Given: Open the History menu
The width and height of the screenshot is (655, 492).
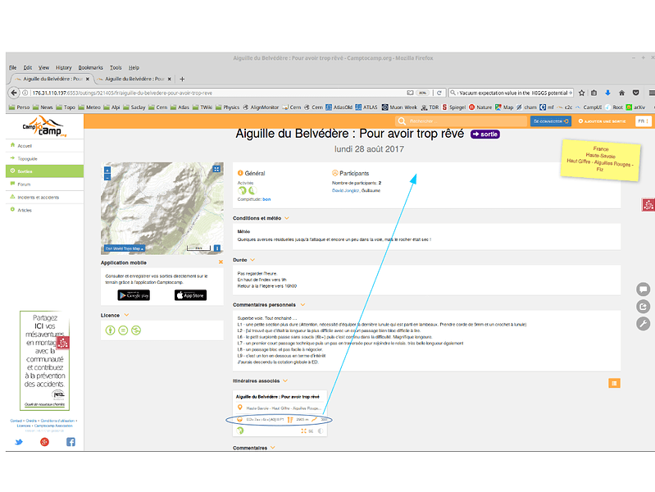Looking at the screenshot, I should [63, 68].
